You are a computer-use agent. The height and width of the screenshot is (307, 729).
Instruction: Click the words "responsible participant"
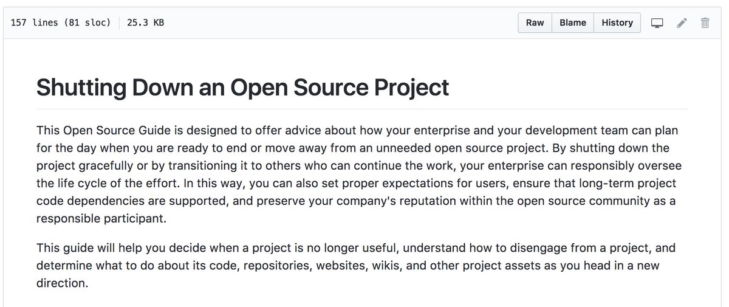click(101, 218)
